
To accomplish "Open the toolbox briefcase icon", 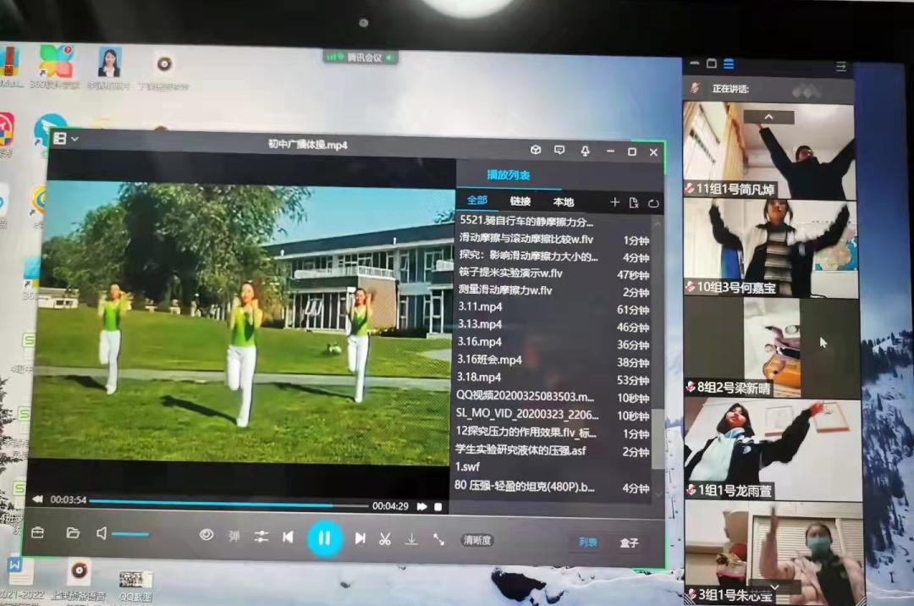I will click(37, 533).
